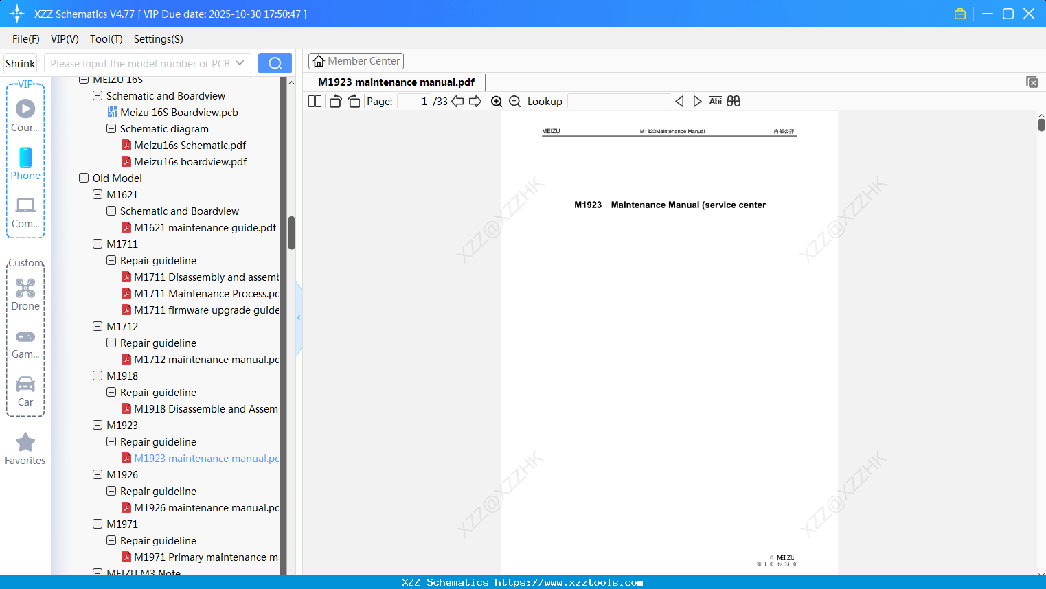Screen dimensions: 1046x589
Task: Zoom in on the PDF
Action: pyautogui.click(x=497, y=102)
